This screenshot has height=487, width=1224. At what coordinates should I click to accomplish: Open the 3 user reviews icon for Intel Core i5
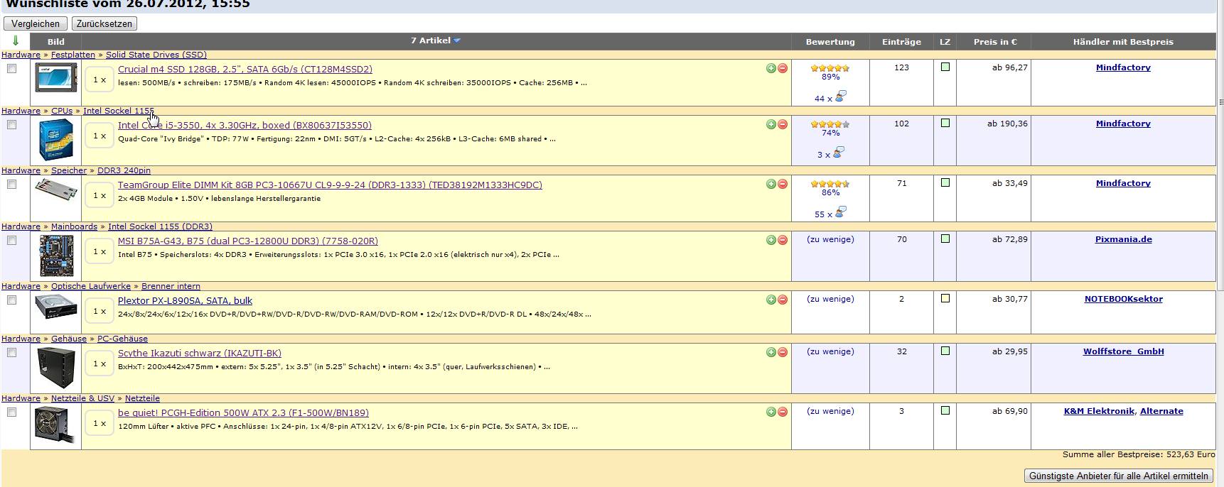(839, 152)
